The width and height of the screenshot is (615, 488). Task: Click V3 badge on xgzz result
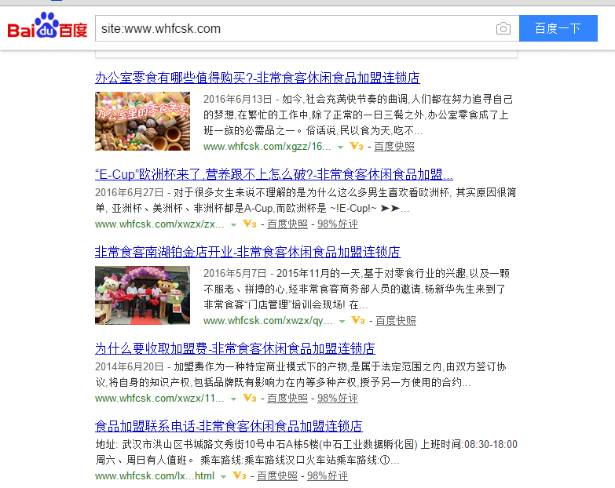(357, 147)
